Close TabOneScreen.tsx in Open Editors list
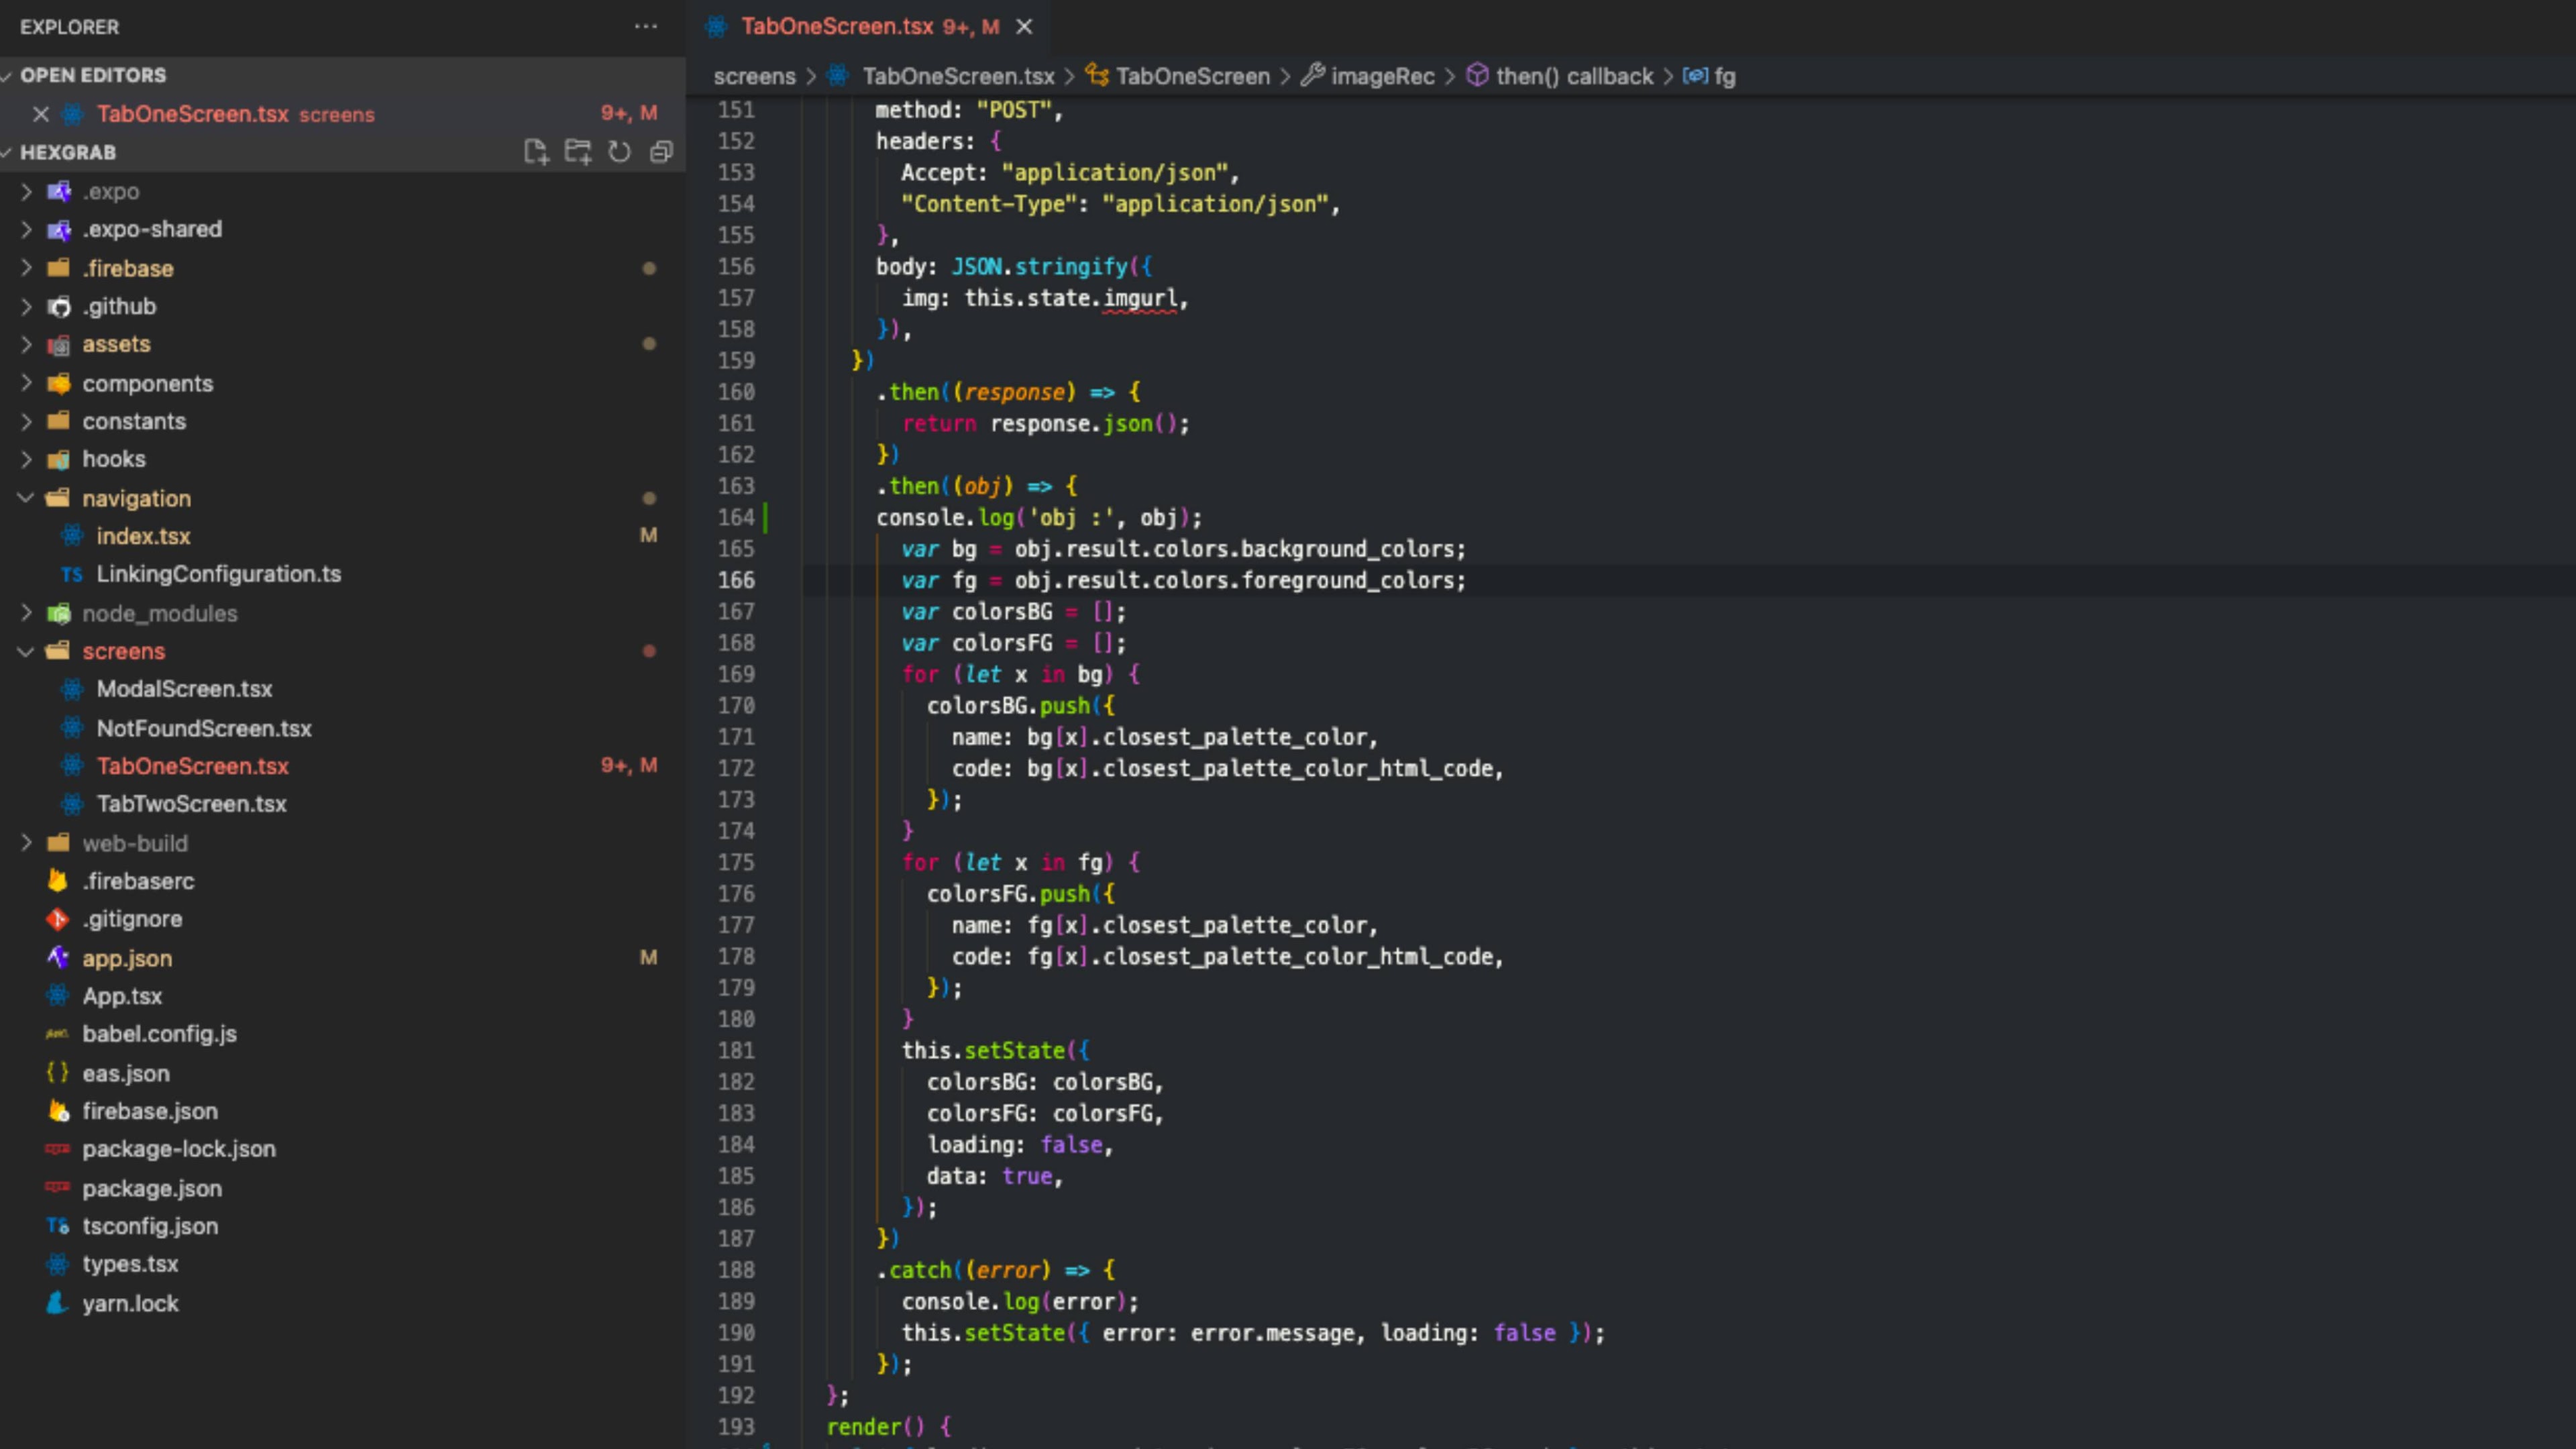Viewport: 2576px width, 1449px height. 40,114
